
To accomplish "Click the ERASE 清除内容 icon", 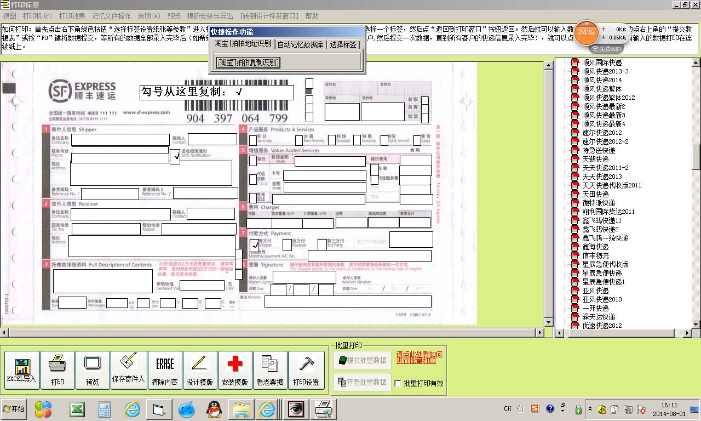I will [164, 369].
